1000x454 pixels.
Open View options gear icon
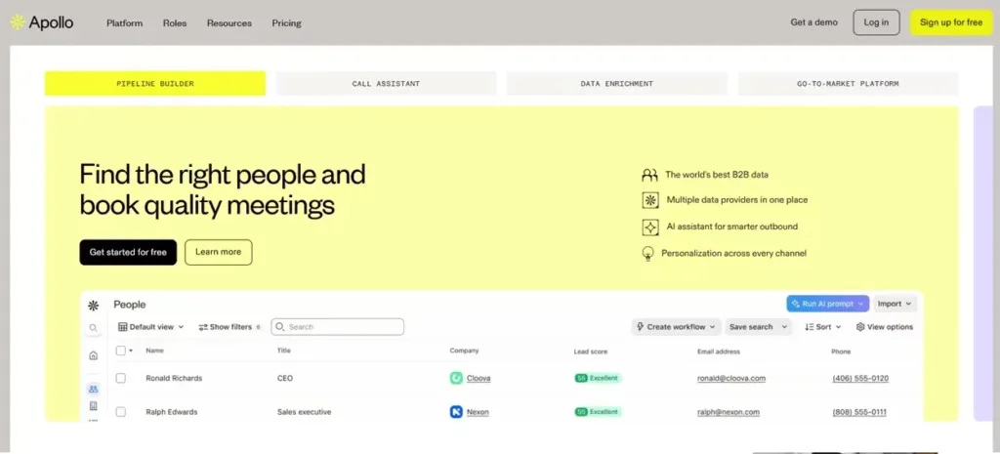860,327
